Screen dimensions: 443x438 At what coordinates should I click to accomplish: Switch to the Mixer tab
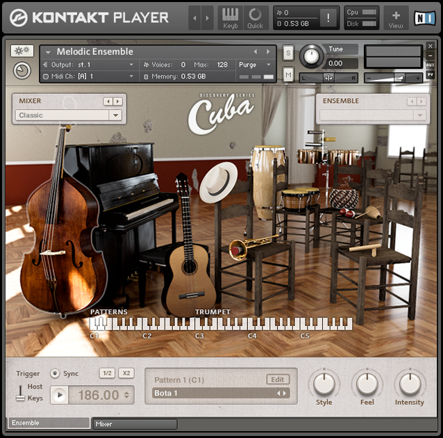point(135,424)
